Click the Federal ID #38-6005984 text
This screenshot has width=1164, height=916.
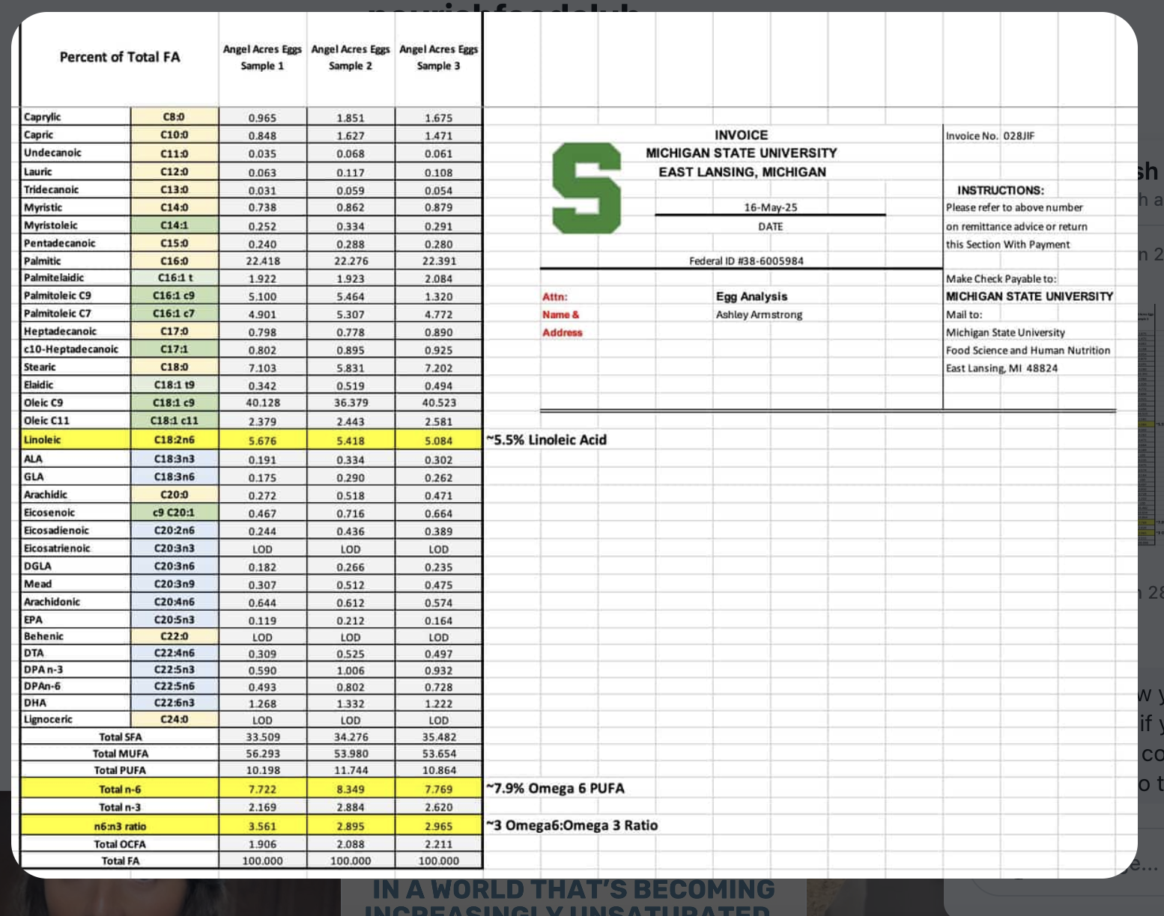click(746, 261)
